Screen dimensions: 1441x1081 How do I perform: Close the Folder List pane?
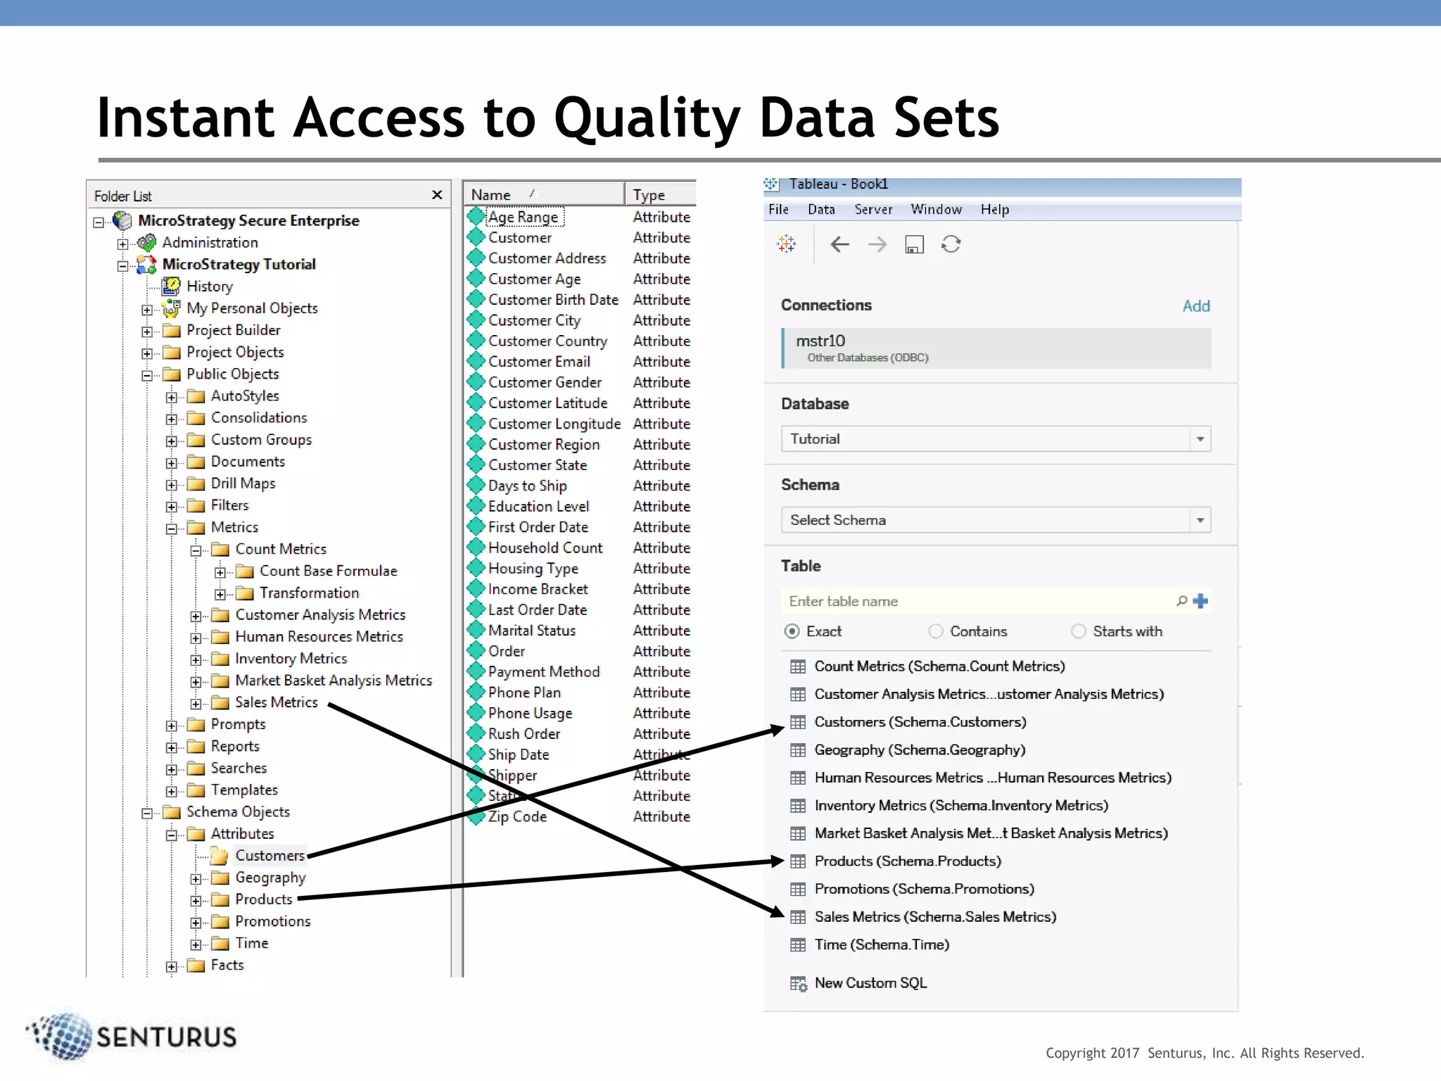point(437,195)
